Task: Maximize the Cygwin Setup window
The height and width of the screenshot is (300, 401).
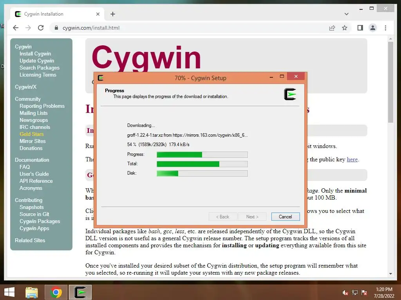Action: tap(282, 77)
